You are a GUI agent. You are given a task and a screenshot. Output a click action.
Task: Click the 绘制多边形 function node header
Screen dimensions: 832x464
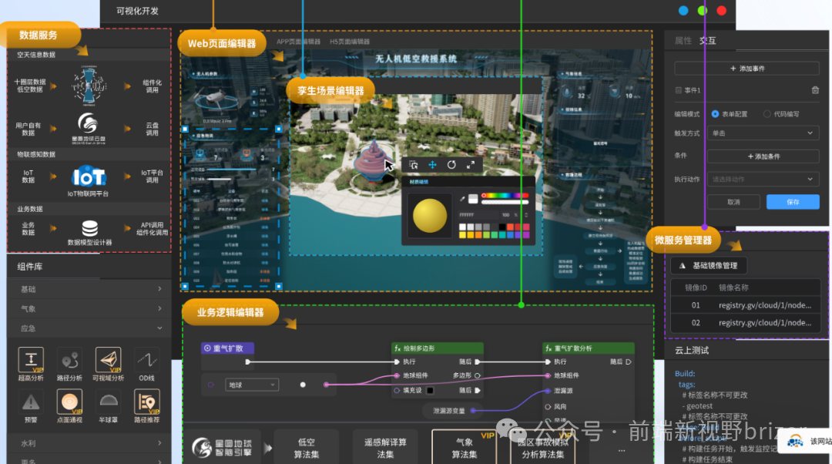point(438,348)
